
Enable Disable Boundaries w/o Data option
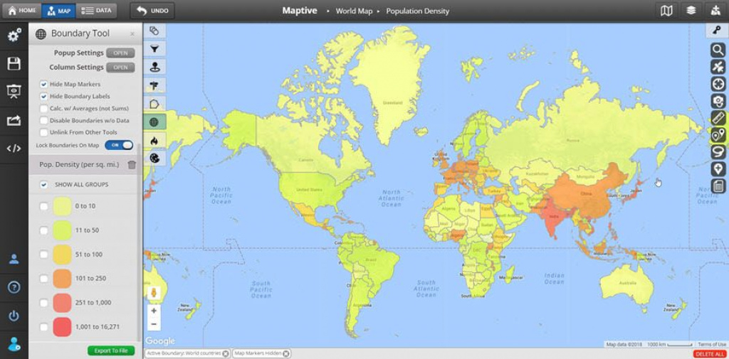(x=44, y=120)
